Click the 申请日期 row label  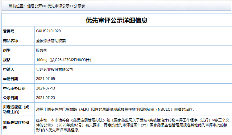tap(10, 79)
